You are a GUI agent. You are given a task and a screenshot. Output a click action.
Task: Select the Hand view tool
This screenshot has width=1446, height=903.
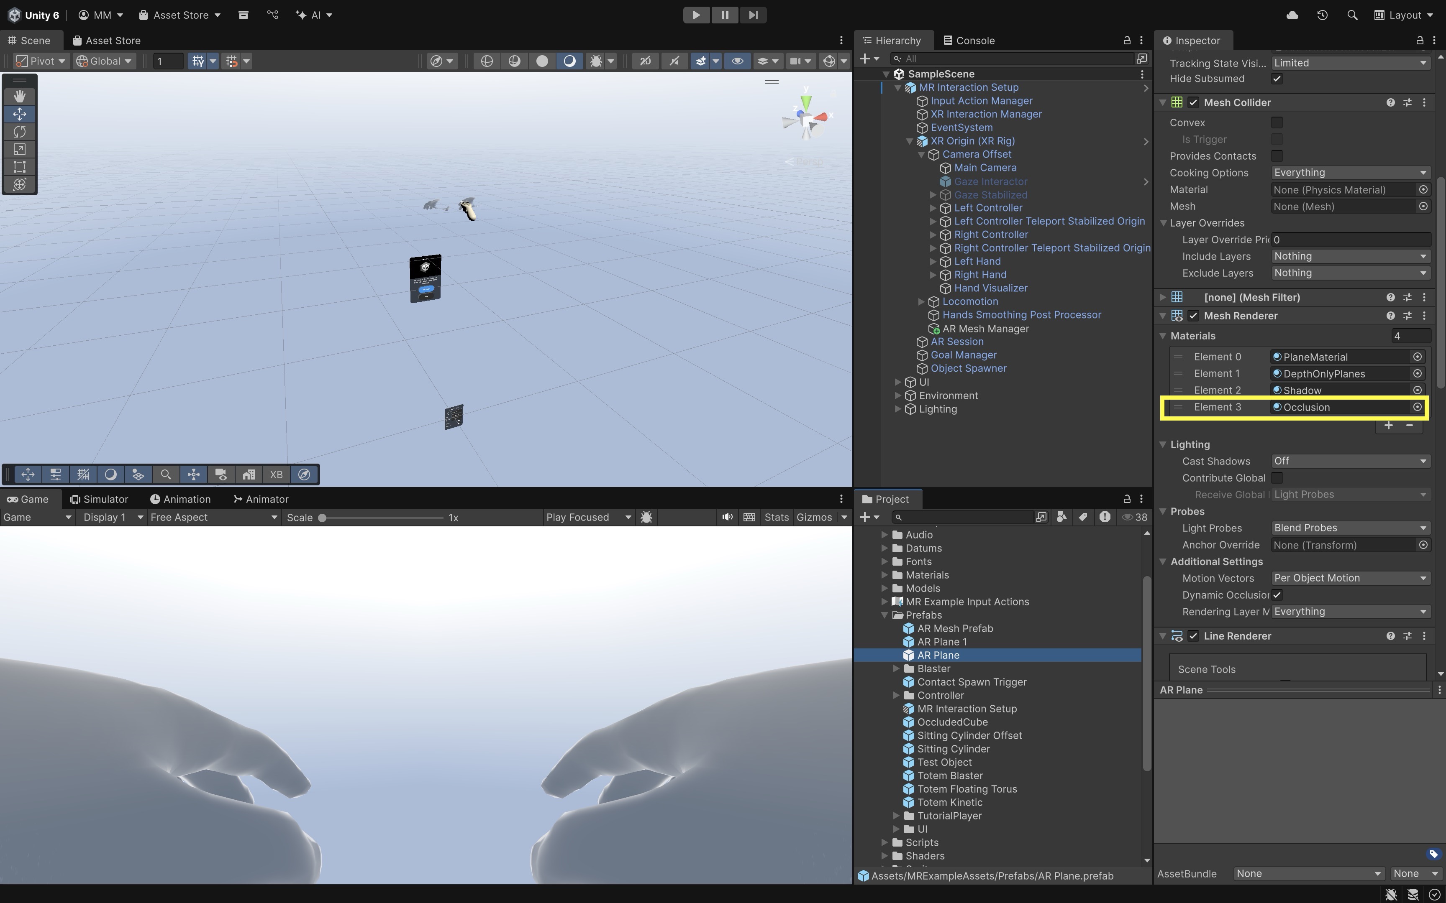click(19, 96)
